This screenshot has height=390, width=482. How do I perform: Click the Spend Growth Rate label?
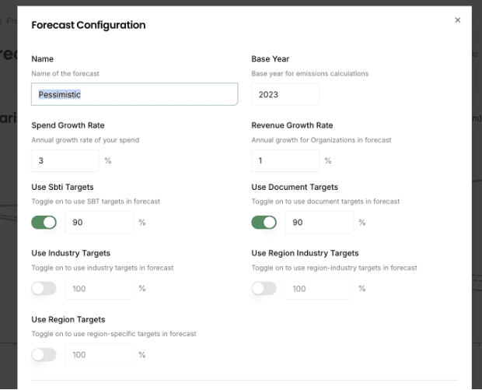click(x=68, y=125)
